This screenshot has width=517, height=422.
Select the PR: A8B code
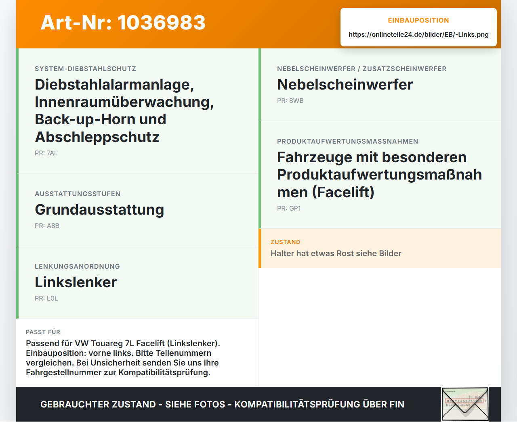click(47, 226)
